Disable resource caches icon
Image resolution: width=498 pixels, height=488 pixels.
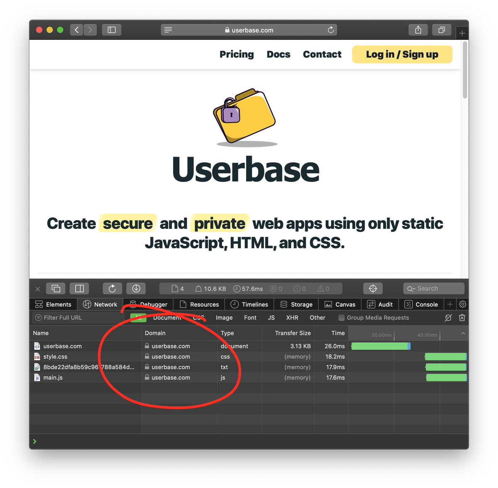pyautogui.click(x=448, y=318)
